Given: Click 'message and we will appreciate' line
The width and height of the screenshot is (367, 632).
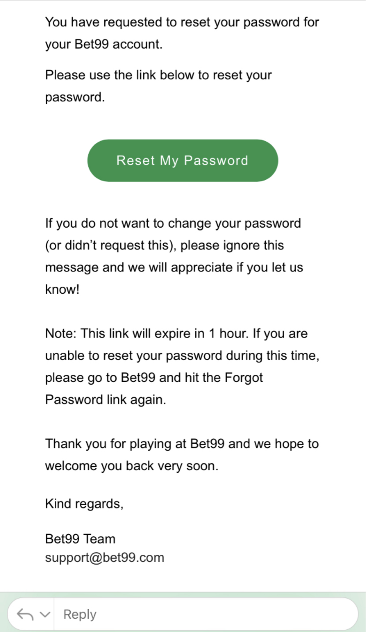Looking at the screenshot, I should [x=174, y=267].
